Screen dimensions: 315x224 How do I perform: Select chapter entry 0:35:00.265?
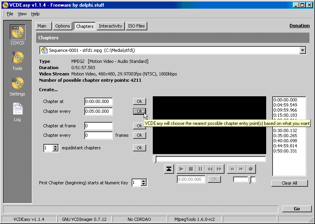click(x=285, y=136)
